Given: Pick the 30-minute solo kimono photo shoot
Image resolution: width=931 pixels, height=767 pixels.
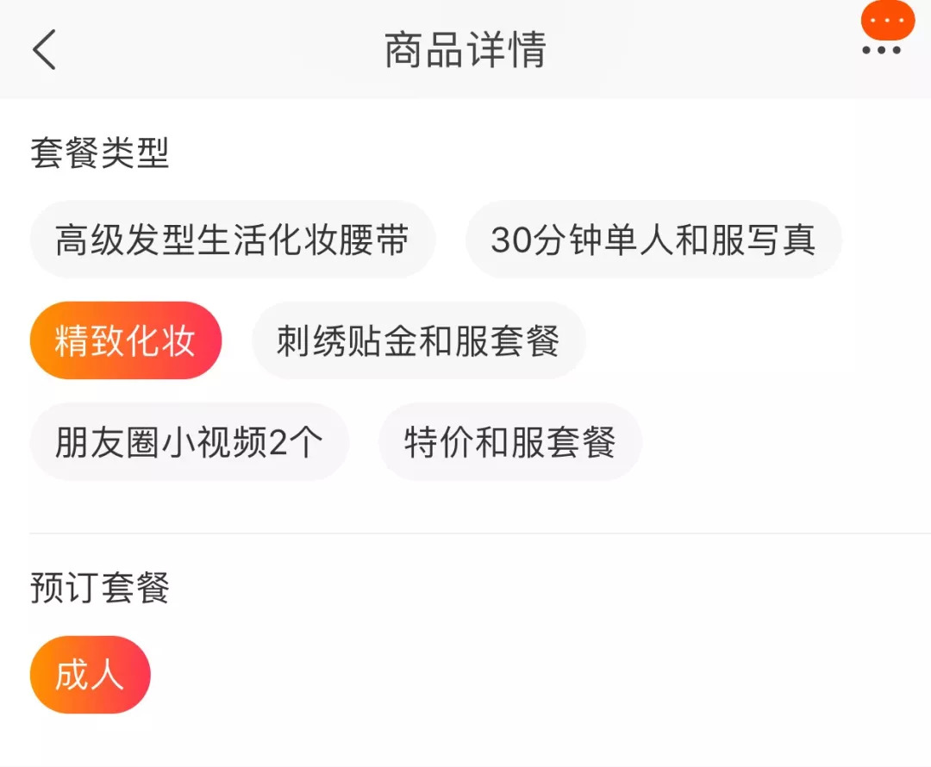Looking at the screenshot, I should coord(653,240).
